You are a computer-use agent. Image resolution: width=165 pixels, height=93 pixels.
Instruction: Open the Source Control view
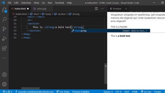[x=4, y=29]
